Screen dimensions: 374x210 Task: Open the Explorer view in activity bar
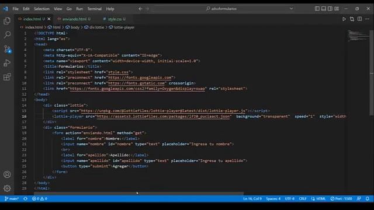click(x=7, y=21)
